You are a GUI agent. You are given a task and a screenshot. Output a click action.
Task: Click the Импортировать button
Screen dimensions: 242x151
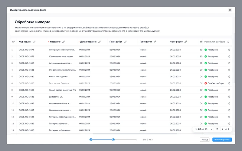point(222,140)
